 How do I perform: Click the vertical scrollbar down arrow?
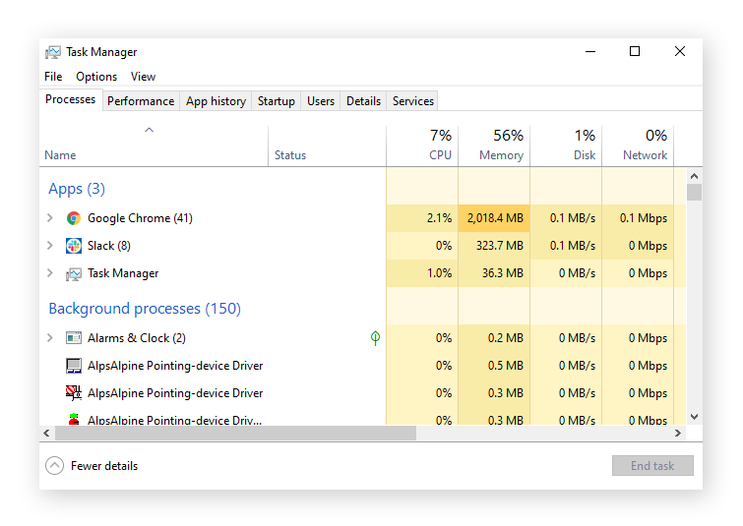coord(695,417)
